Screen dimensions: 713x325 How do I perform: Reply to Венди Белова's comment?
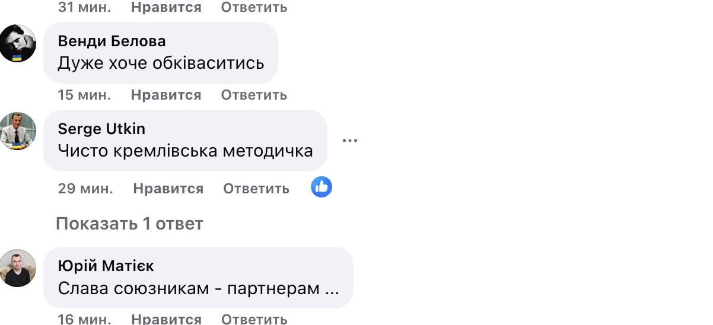[254, 95]
